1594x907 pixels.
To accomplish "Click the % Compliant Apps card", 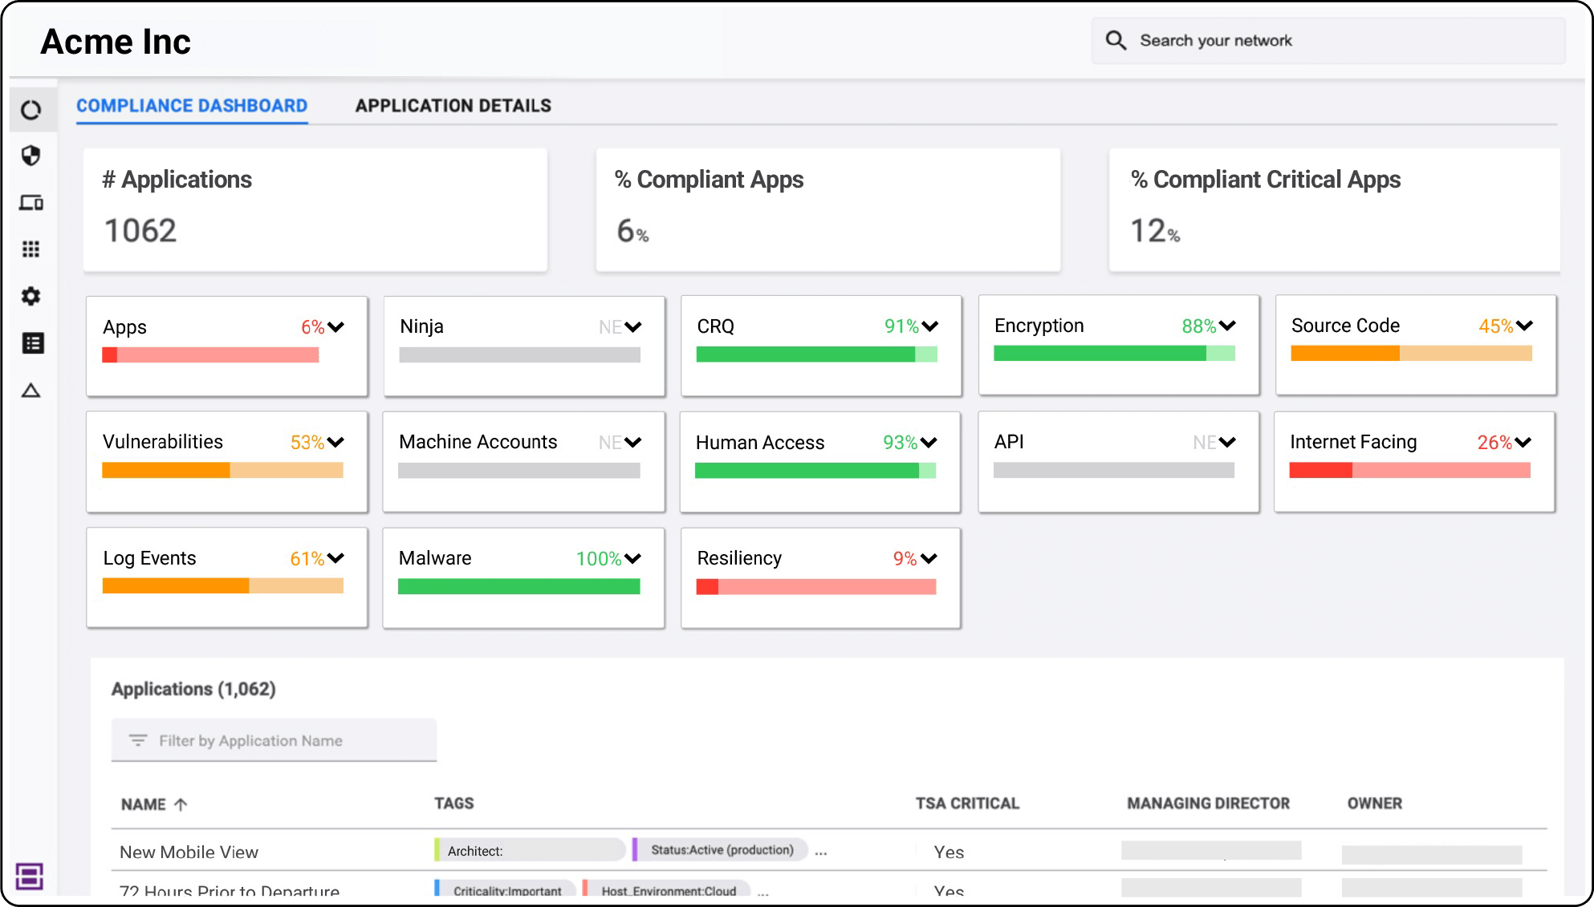I will (x=828, y=210).
